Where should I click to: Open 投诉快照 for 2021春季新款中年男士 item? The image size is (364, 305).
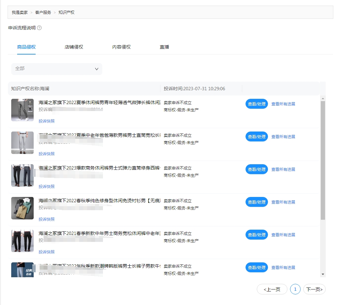tap(47, 252)
